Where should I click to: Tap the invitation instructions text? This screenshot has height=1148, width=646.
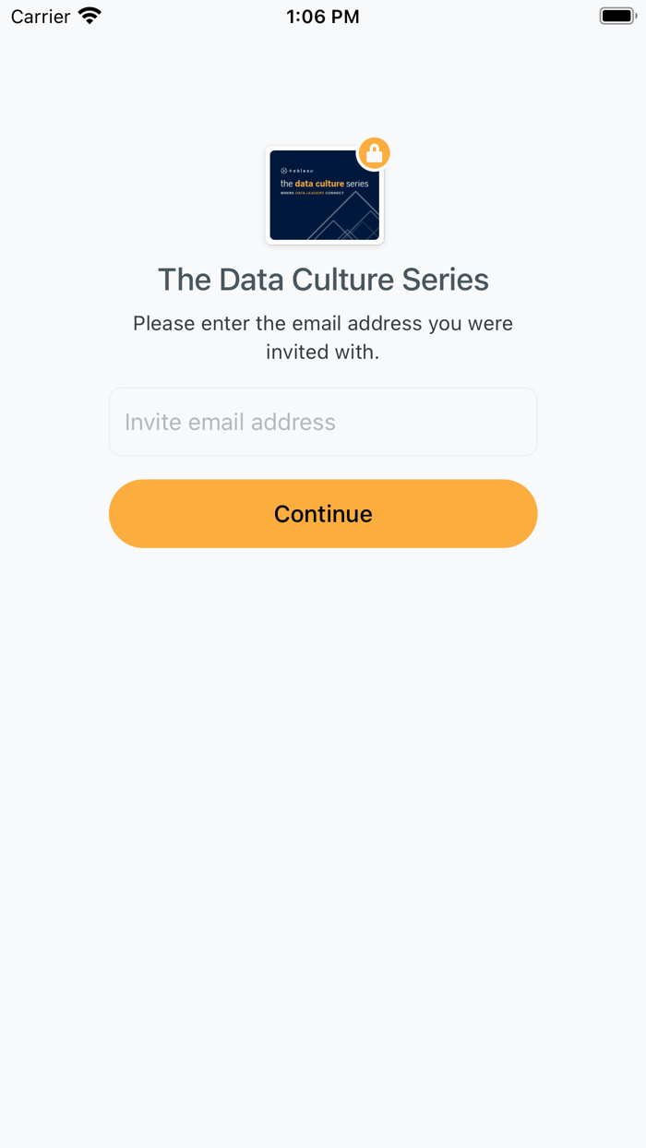tap(323, 337)
